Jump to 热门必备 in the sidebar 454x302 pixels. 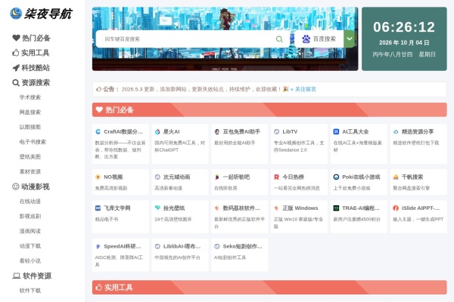coord(31,38)
